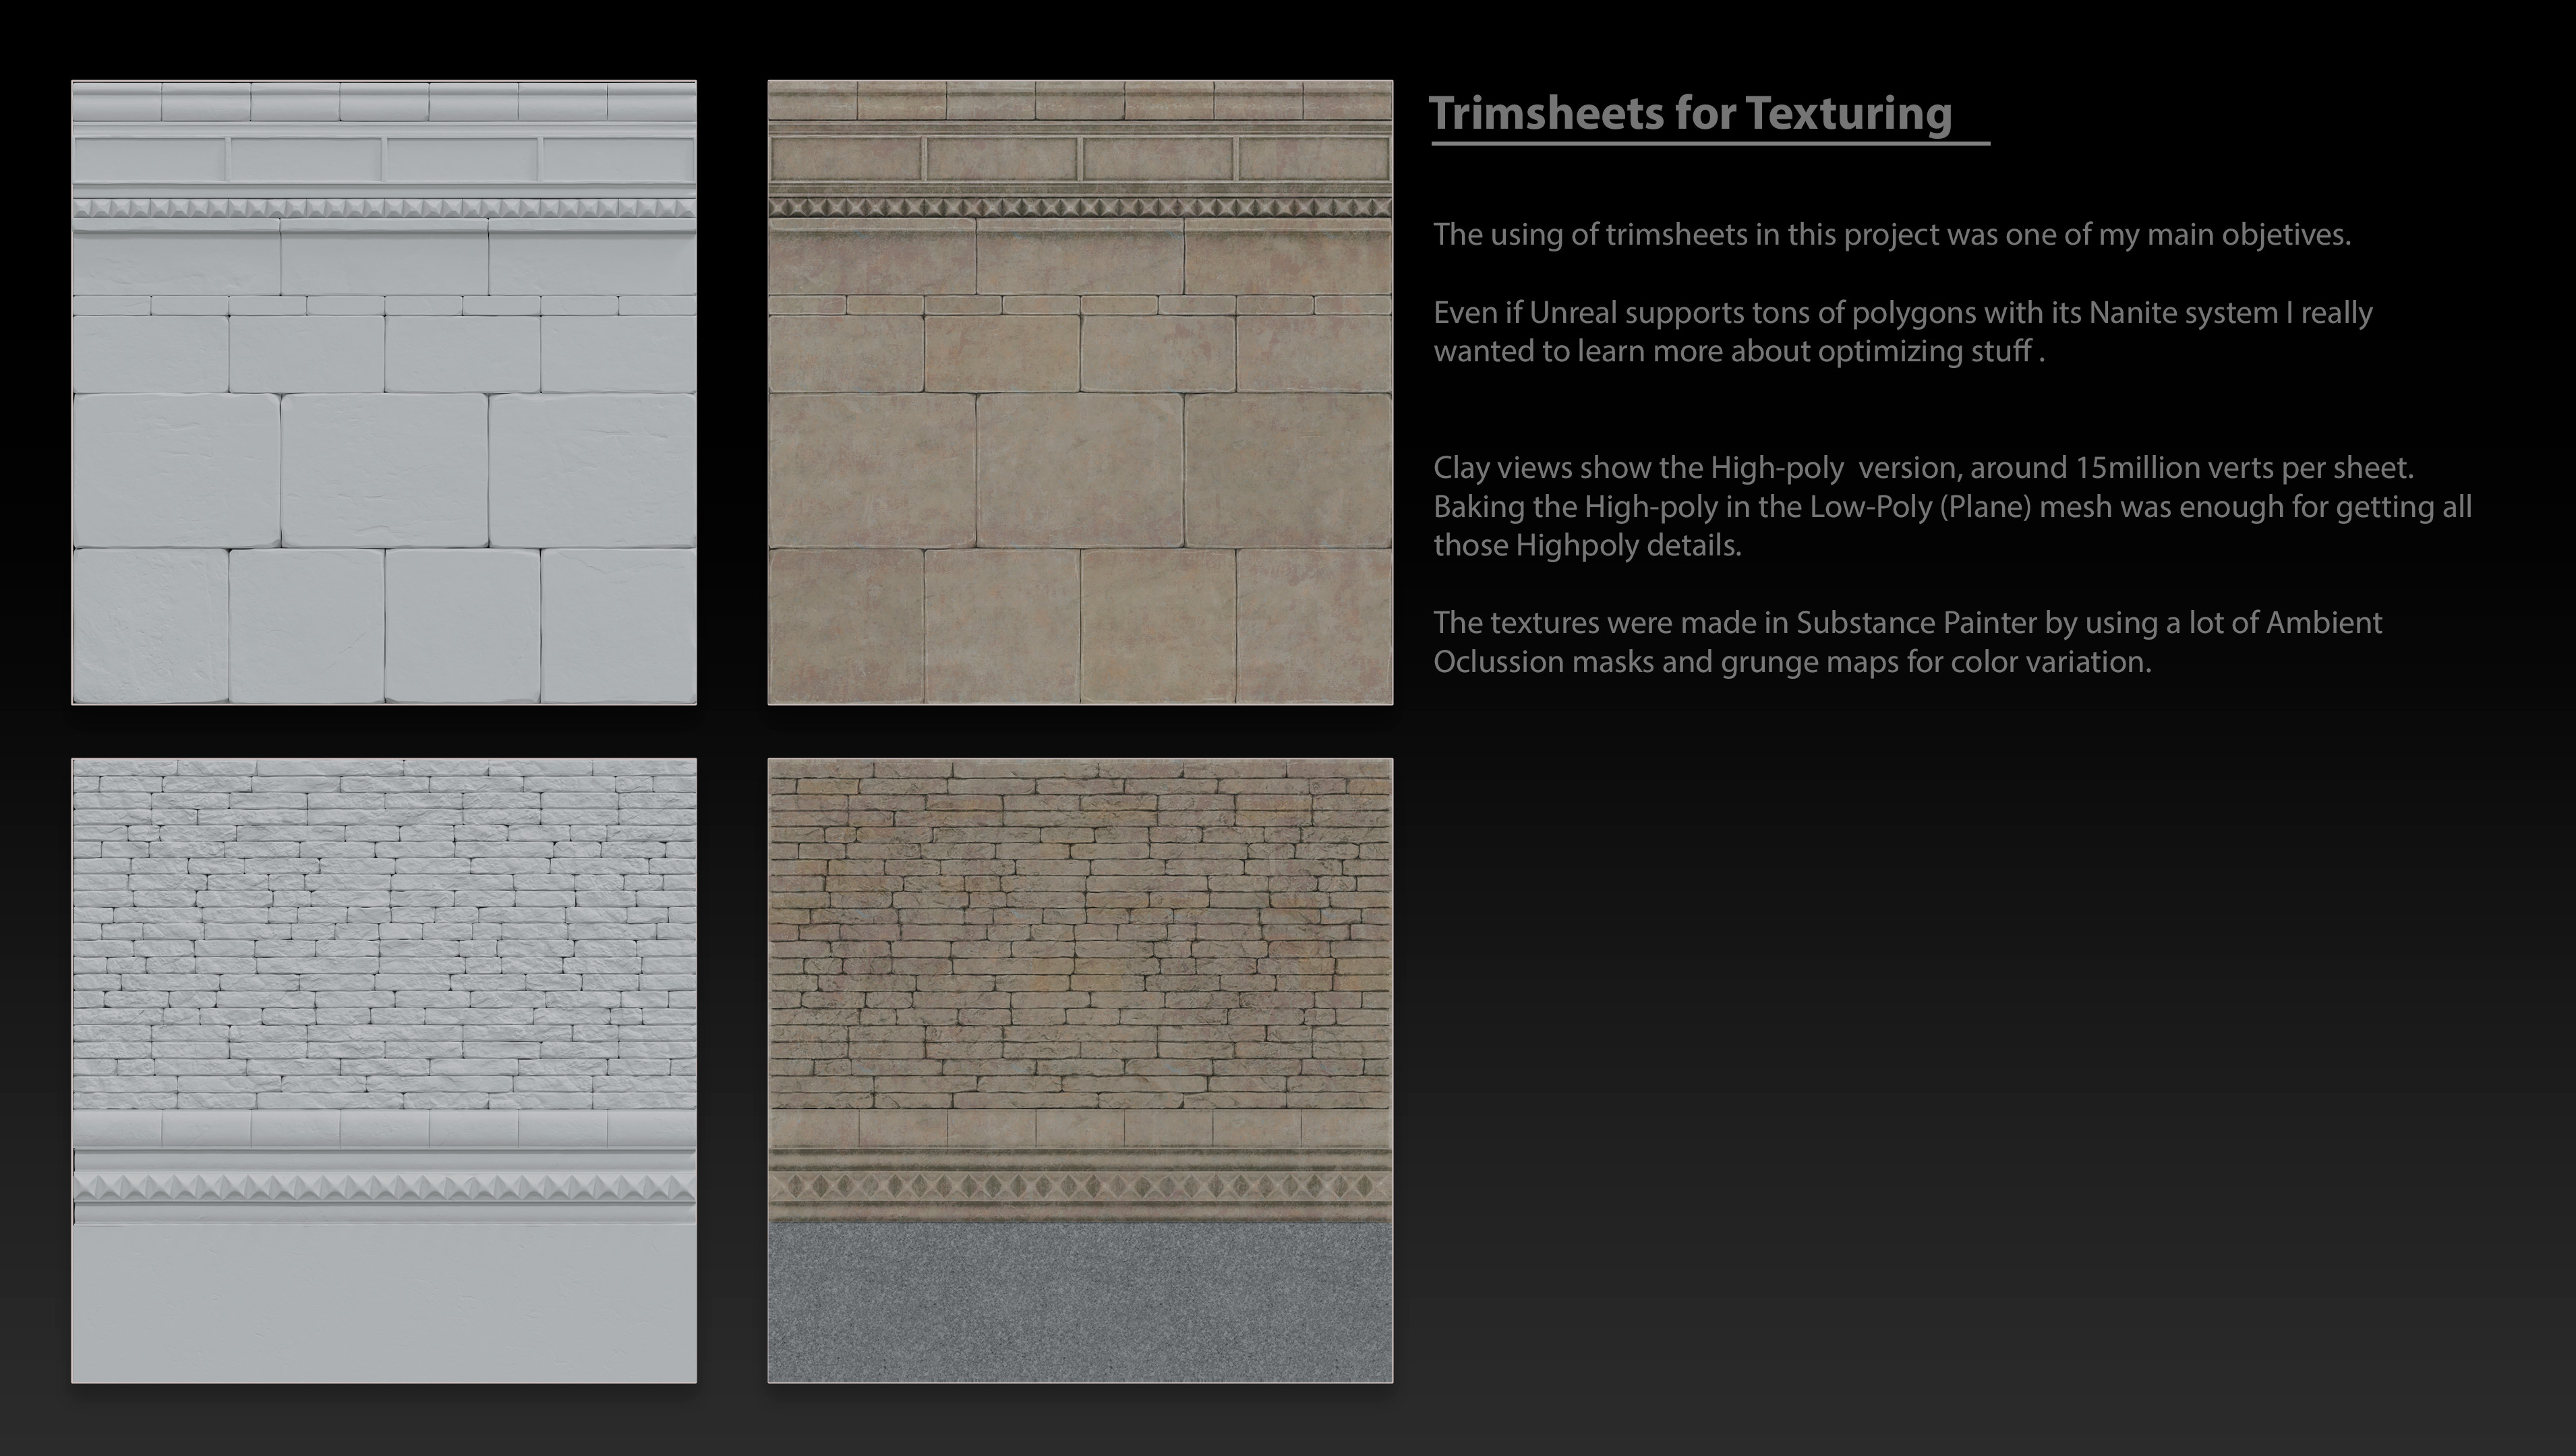Click the diamond stud trim in the clay stone-block sheet
Image resolution: width=2576 pixels, height=1456 pixels.
coord(384,208)
